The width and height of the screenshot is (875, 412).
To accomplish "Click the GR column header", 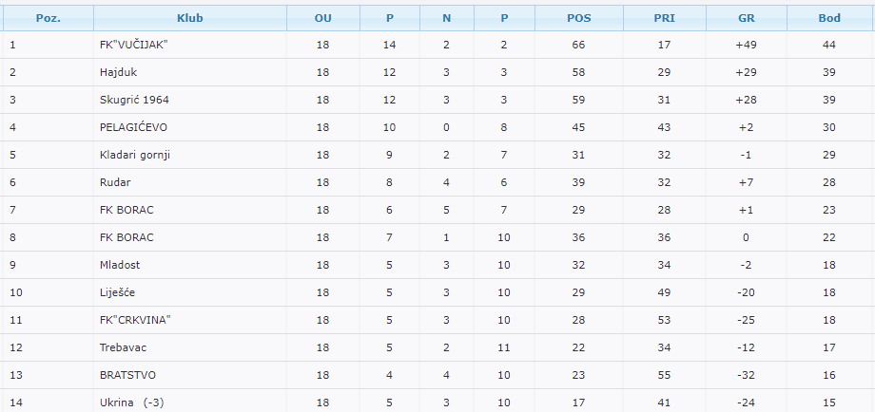I will (746, 18).
